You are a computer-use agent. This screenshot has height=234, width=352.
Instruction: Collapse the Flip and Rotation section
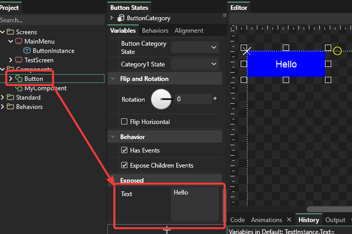(x=113, y=79)
